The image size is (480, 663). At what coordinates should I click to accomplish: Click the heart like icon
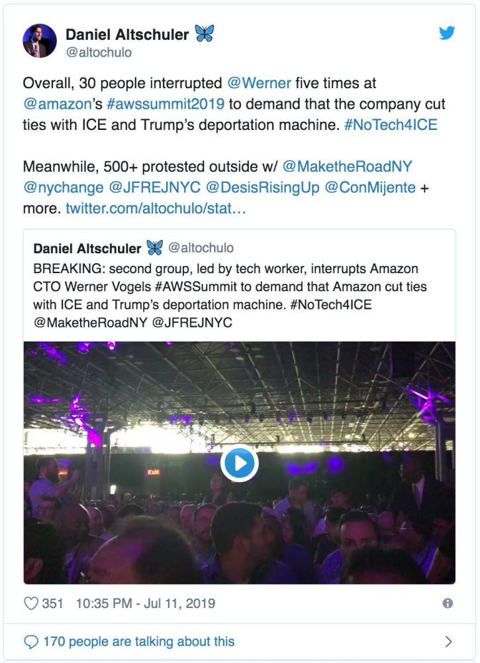point(31,603)
